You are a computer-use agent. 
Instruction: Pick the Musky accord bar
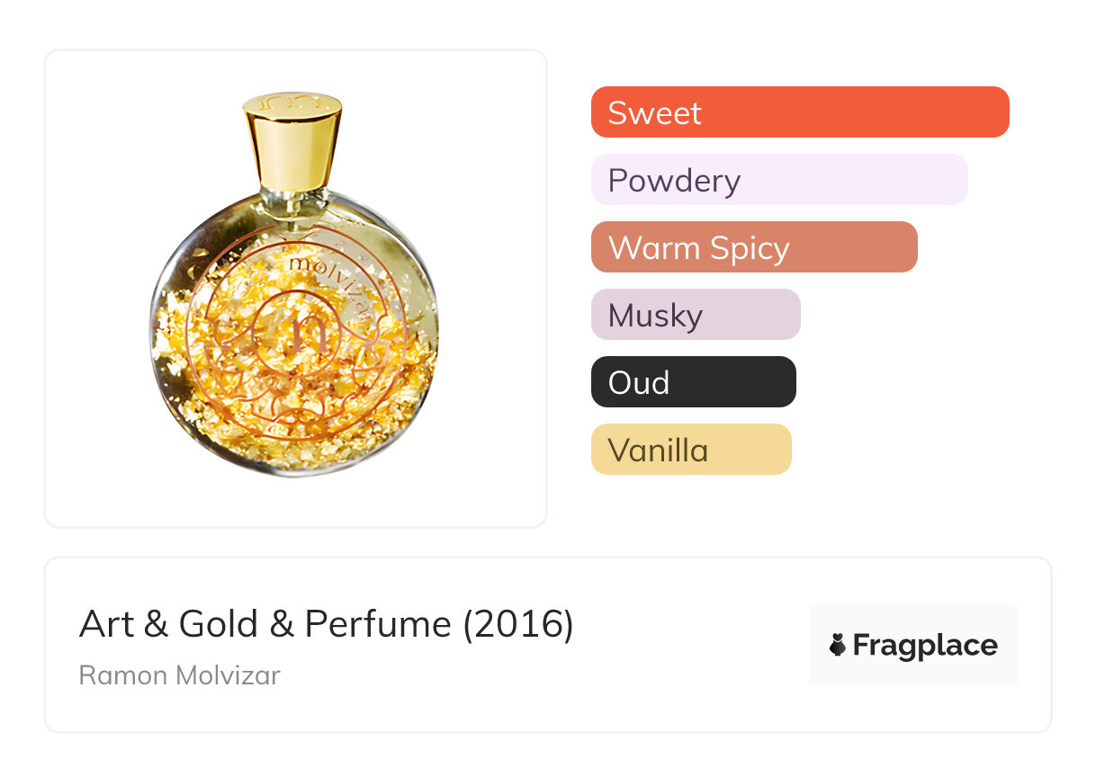pyautogui.click(x=695, y=315)
